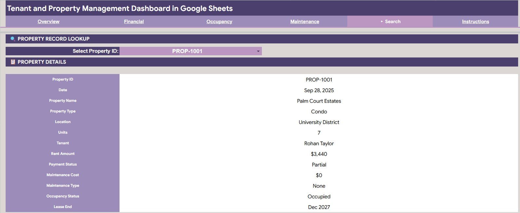Viewport: 520px width, 213px height.
Task: Click the Occupancy Status row label
Action: coord(63,196)
